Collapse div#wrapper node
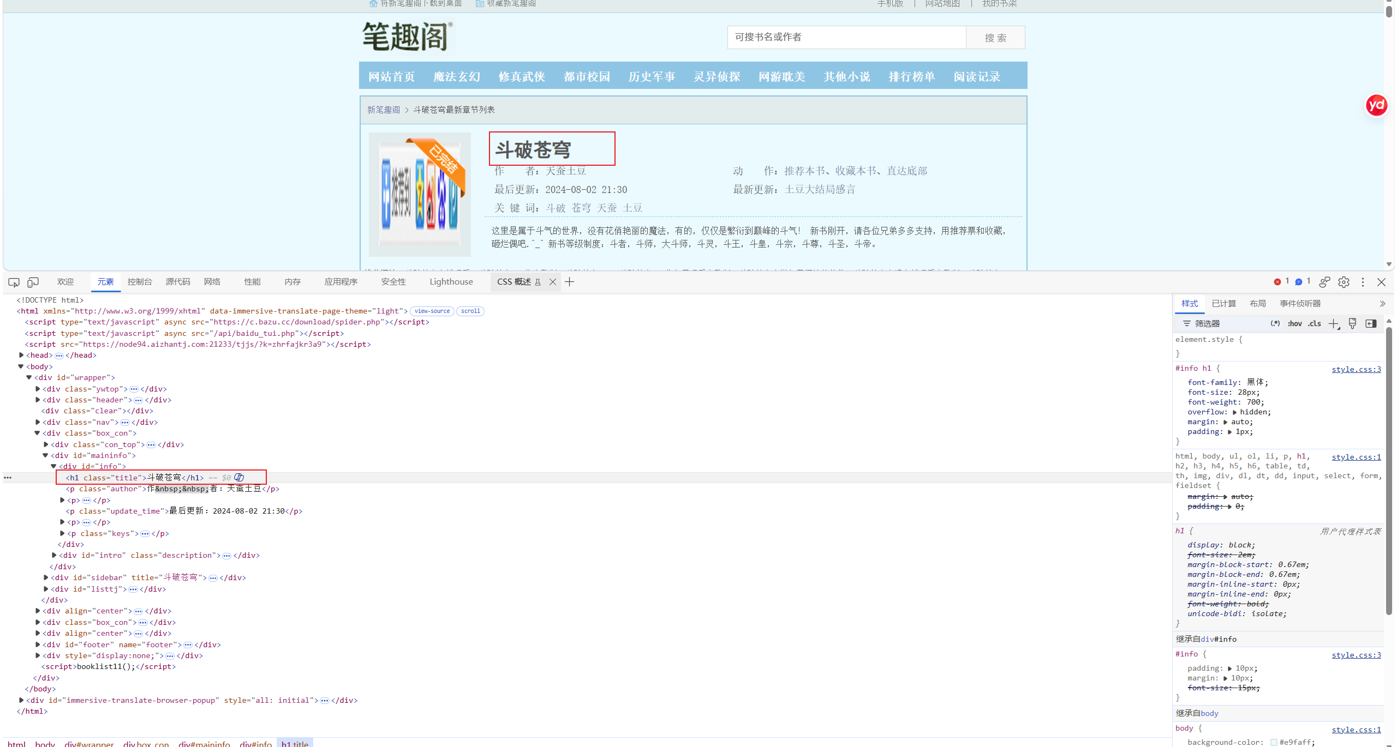 coord(29,377)
